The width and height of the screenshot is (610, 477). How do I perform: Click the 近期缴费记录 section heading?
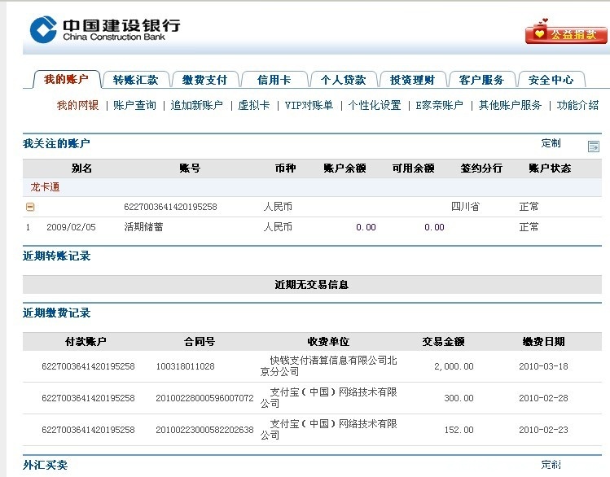coord(56,313)
